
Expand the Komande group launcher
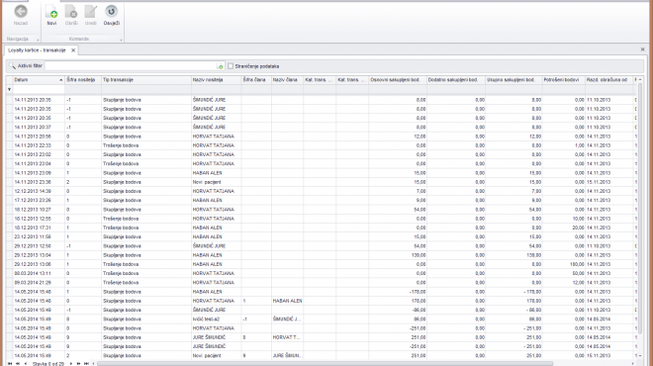pyautogui.click(x=121, y=40)
